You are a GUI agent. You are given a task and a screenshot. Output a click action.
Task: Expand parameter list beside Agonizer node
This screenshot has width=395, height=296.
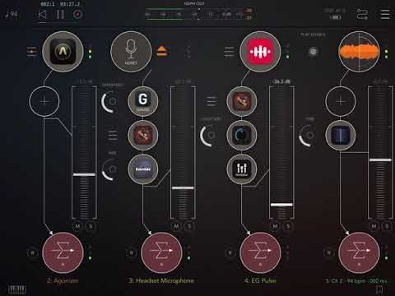coord(32,52)
